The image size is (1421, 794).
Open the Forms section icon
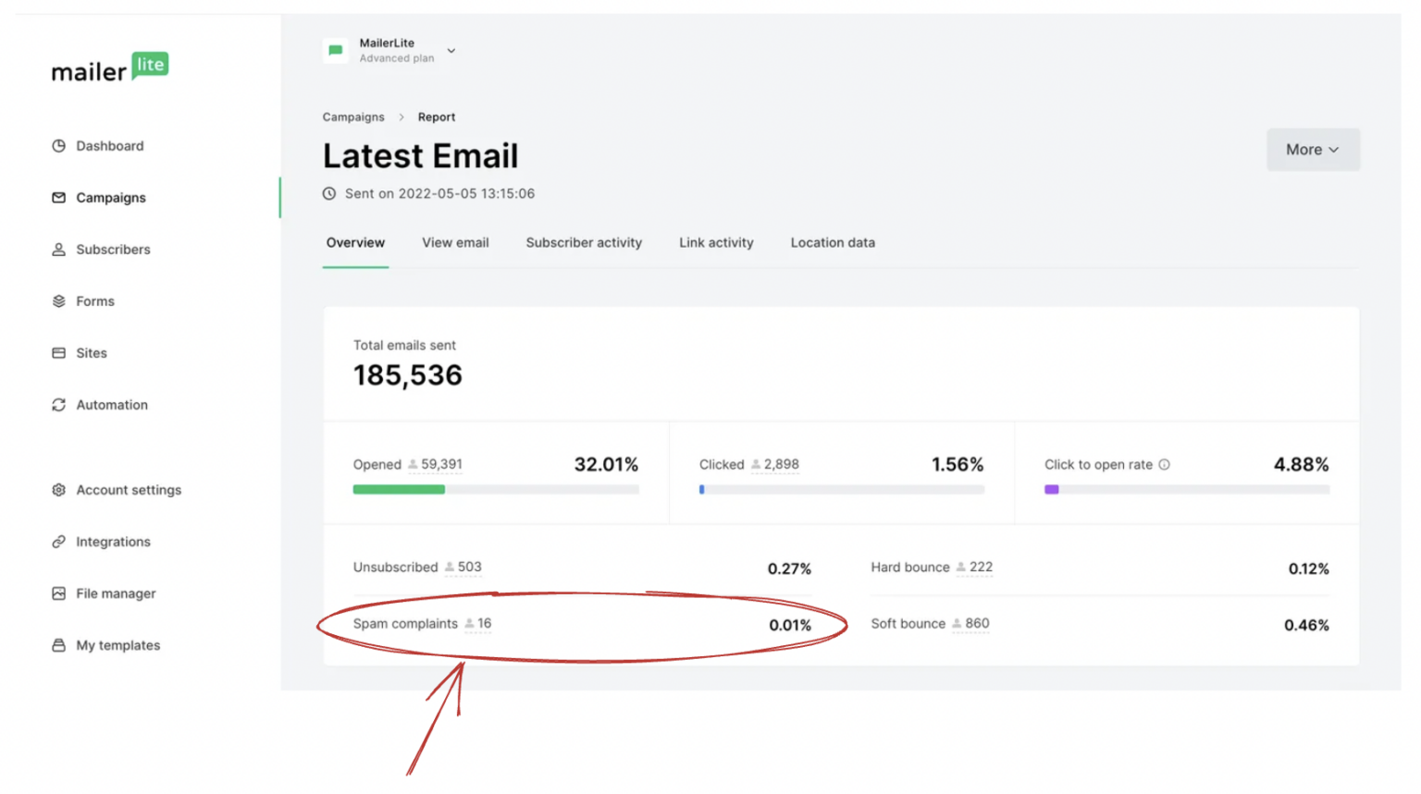point(57,300)
